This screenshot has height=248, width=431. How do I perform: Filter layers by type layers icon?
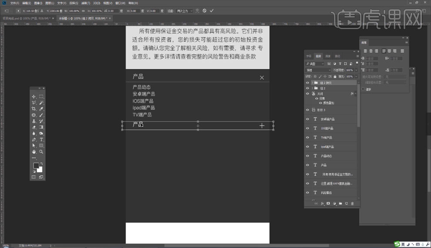coord(340,64)
